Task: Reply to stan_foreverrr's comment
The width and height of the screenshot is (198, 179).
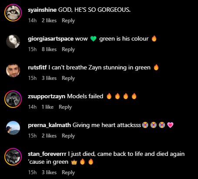Action: [68, 172]
